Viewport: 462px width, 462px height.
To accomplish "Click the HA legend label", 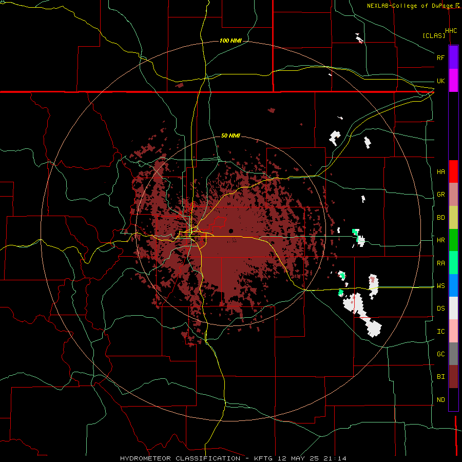I will pyautogui.click(x=441, y=172).
